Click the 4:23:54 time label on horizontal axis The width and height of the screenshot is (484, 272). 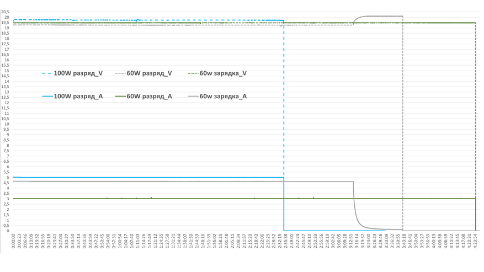475,241
